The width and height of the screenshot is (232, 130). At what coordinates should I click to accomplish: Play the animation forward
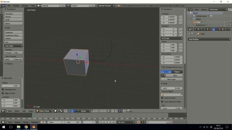[x=109, y=122]
